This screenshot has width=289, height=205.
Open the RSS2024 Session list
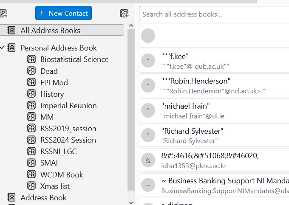[68, 140]
